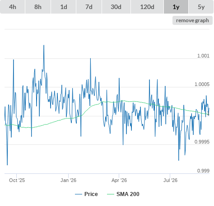Click the active 1y range tab
Screen dimensions: 214x206
click(176, 7)
